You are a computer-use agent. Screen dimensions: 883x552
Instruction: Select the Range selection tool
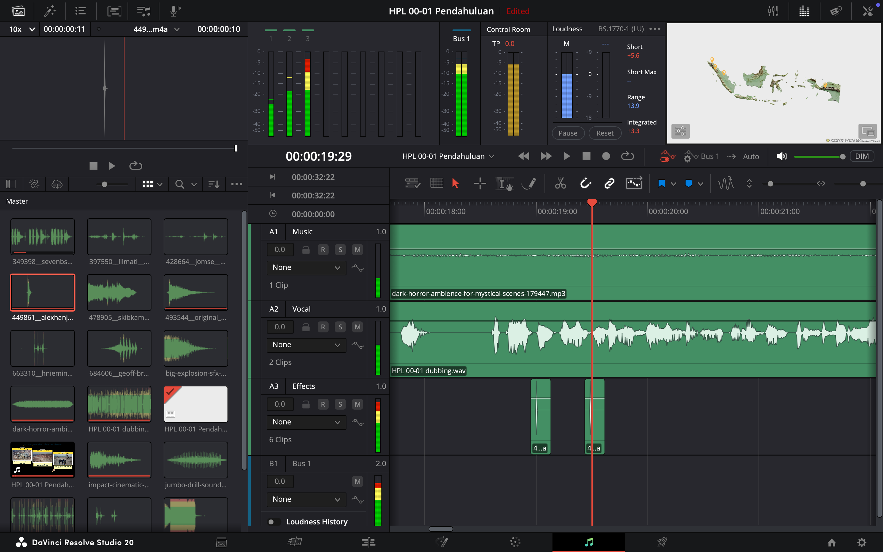coord(480,183)
